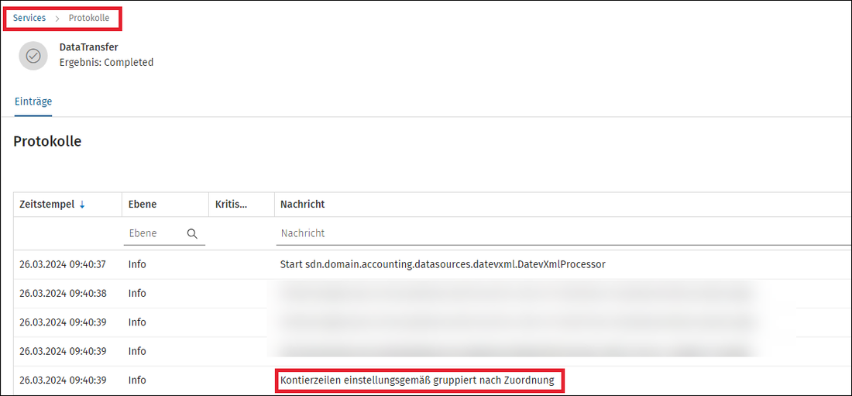
Task: Select the Kontierzeilen einstellungsgemäß gruppiert message
Action: tap(417, 381)
